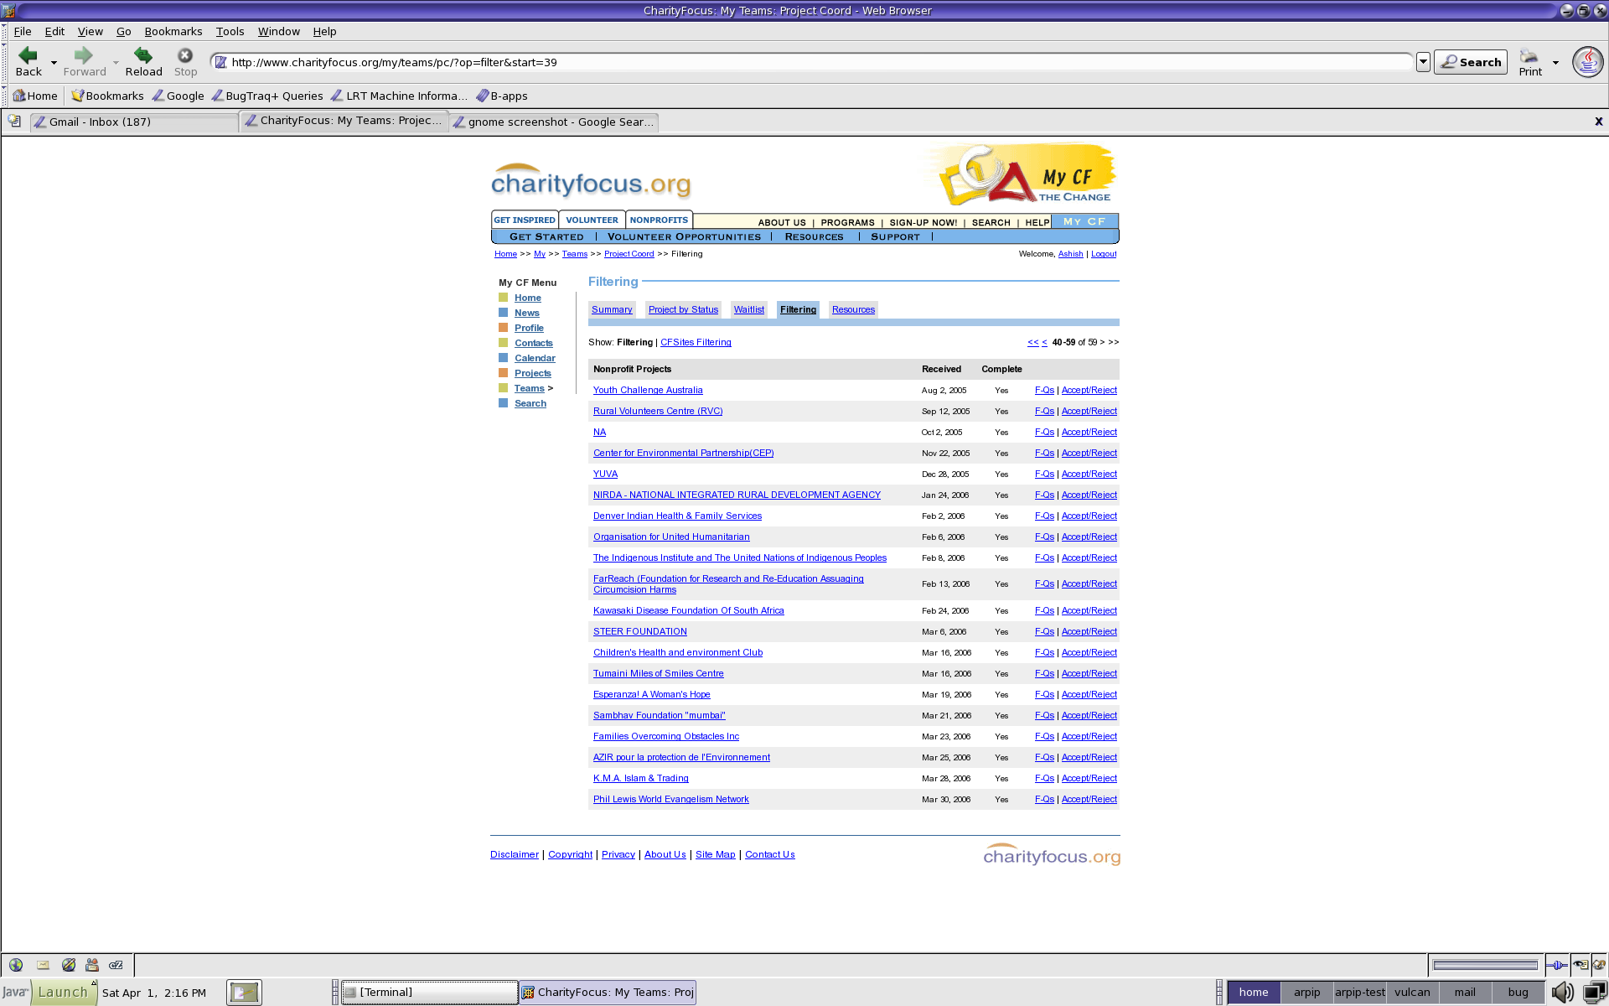This screenshot has height=1006, width=1609.
Task: Click the site icon in URL bar
Action: pos(221,62)
